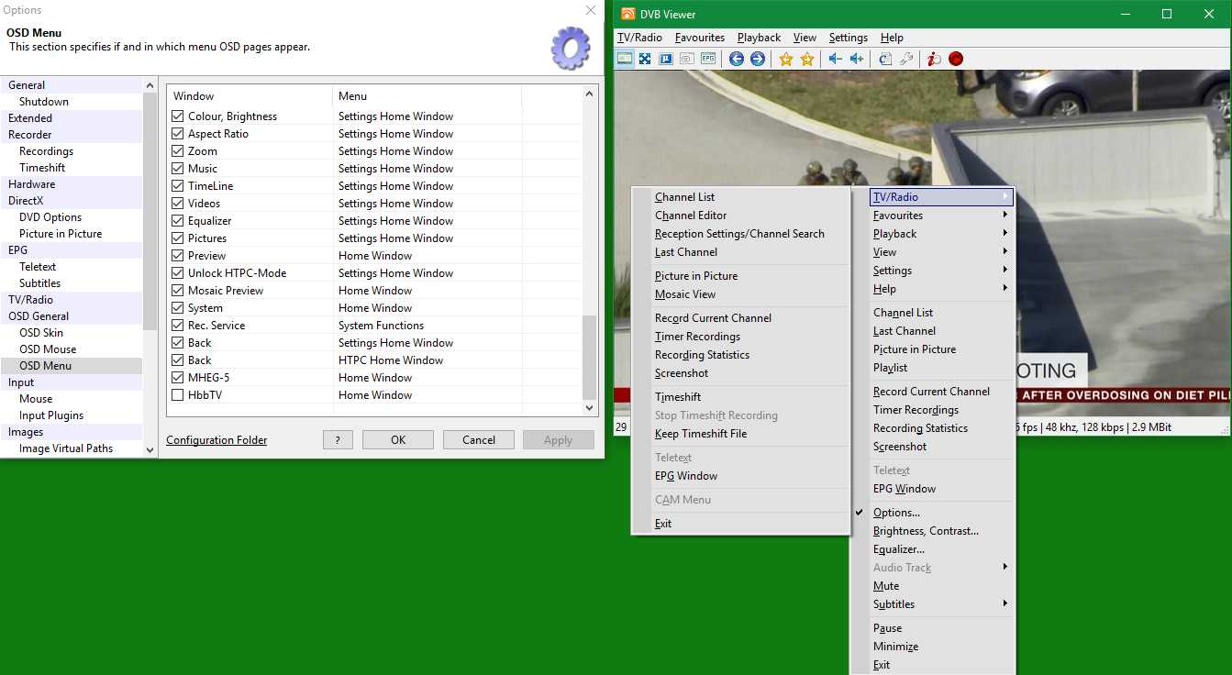Uncheck the MHEG-5 checkbox
The image size is (1232, 675).
point(178,378)
